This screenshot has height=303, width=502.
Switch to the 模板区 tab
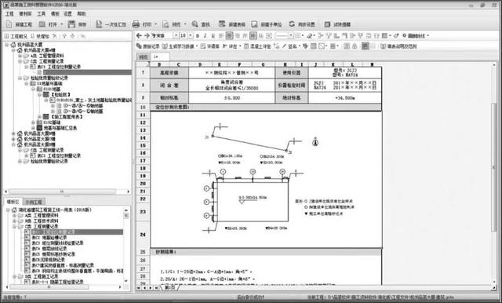(x=13, y=202)
